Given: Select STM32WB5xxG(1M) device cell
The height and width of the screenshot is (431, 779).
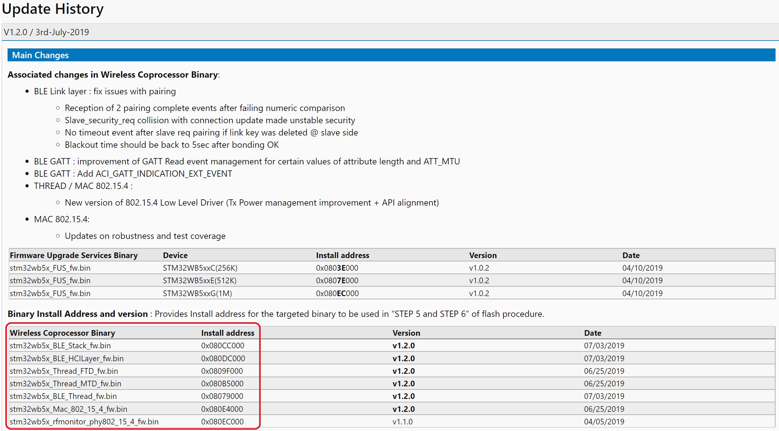Looking at the screenshot, I should (197, 293).
